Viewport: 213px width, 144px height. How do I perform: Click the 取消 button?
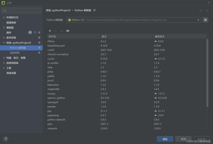(183, 139)
